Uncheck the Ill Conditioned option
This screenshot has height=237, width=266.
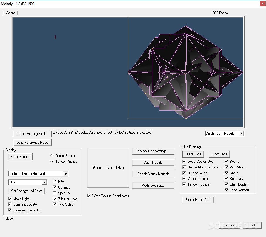click(184, 173)
